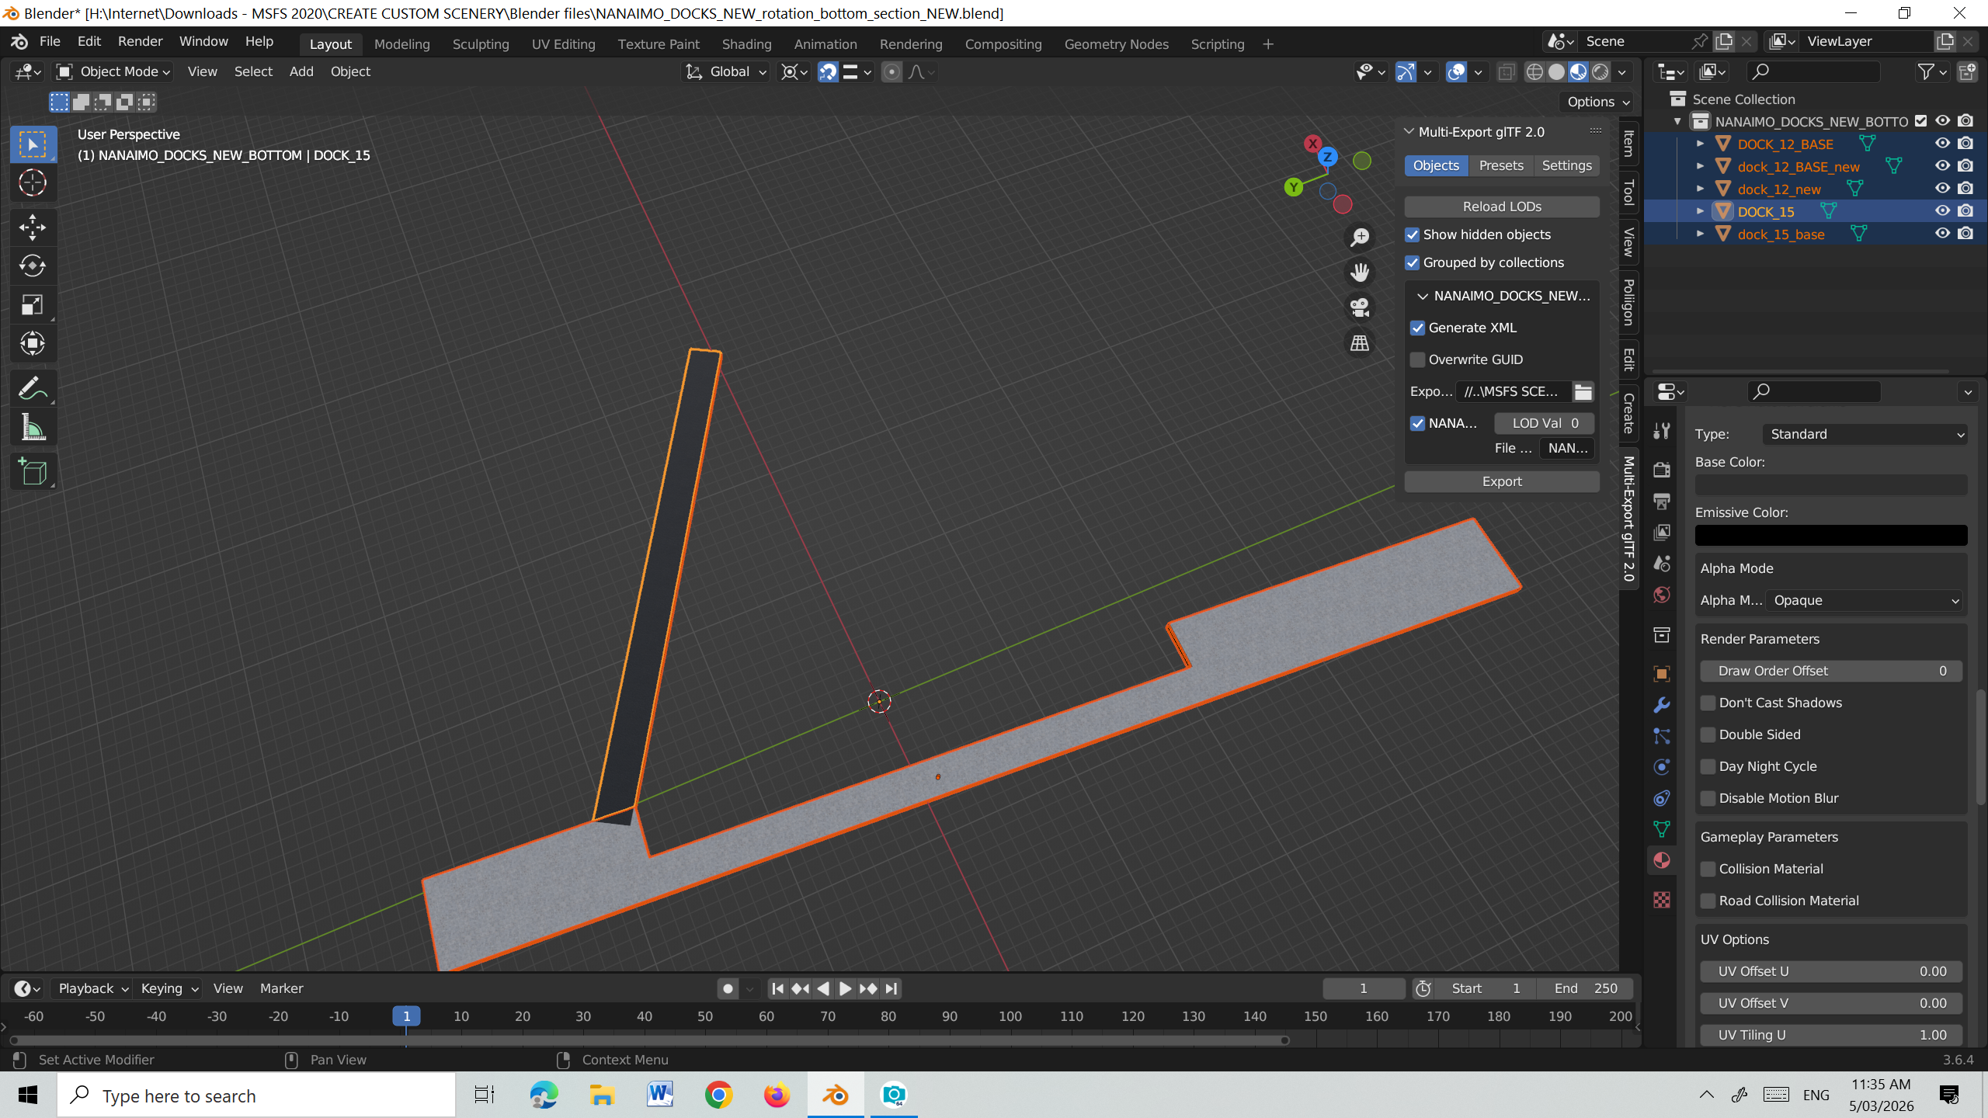Pick the Annotate tool
The width and height of the screenshot is (1988, 1118).
[x=33, y=388]
